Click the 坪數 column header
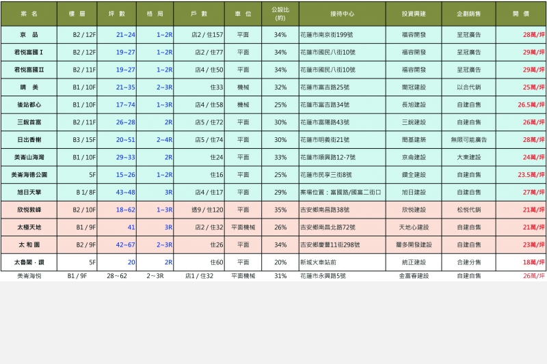The height and width of the screenshot is (364, 547). point(116,14)
